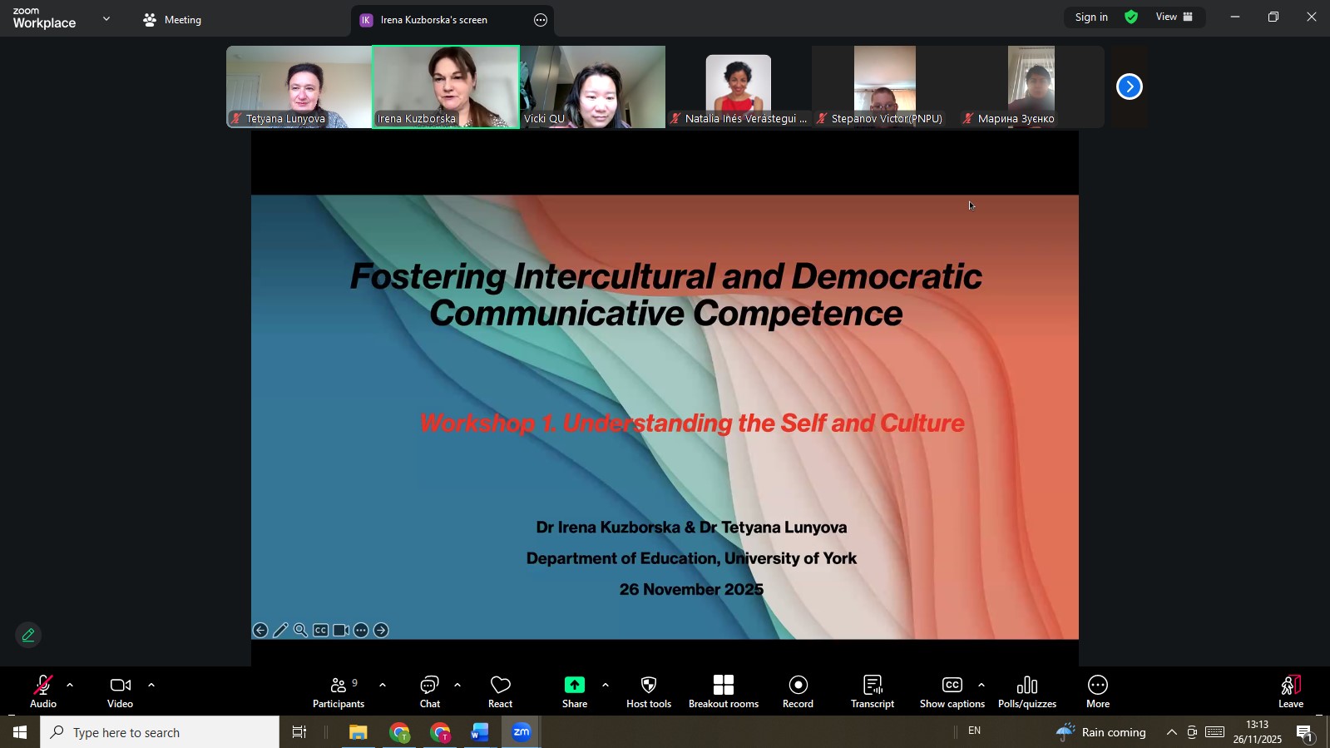Open the Polls/quizzes panel
This screenshot has height=748, width=1330.
1026,691
